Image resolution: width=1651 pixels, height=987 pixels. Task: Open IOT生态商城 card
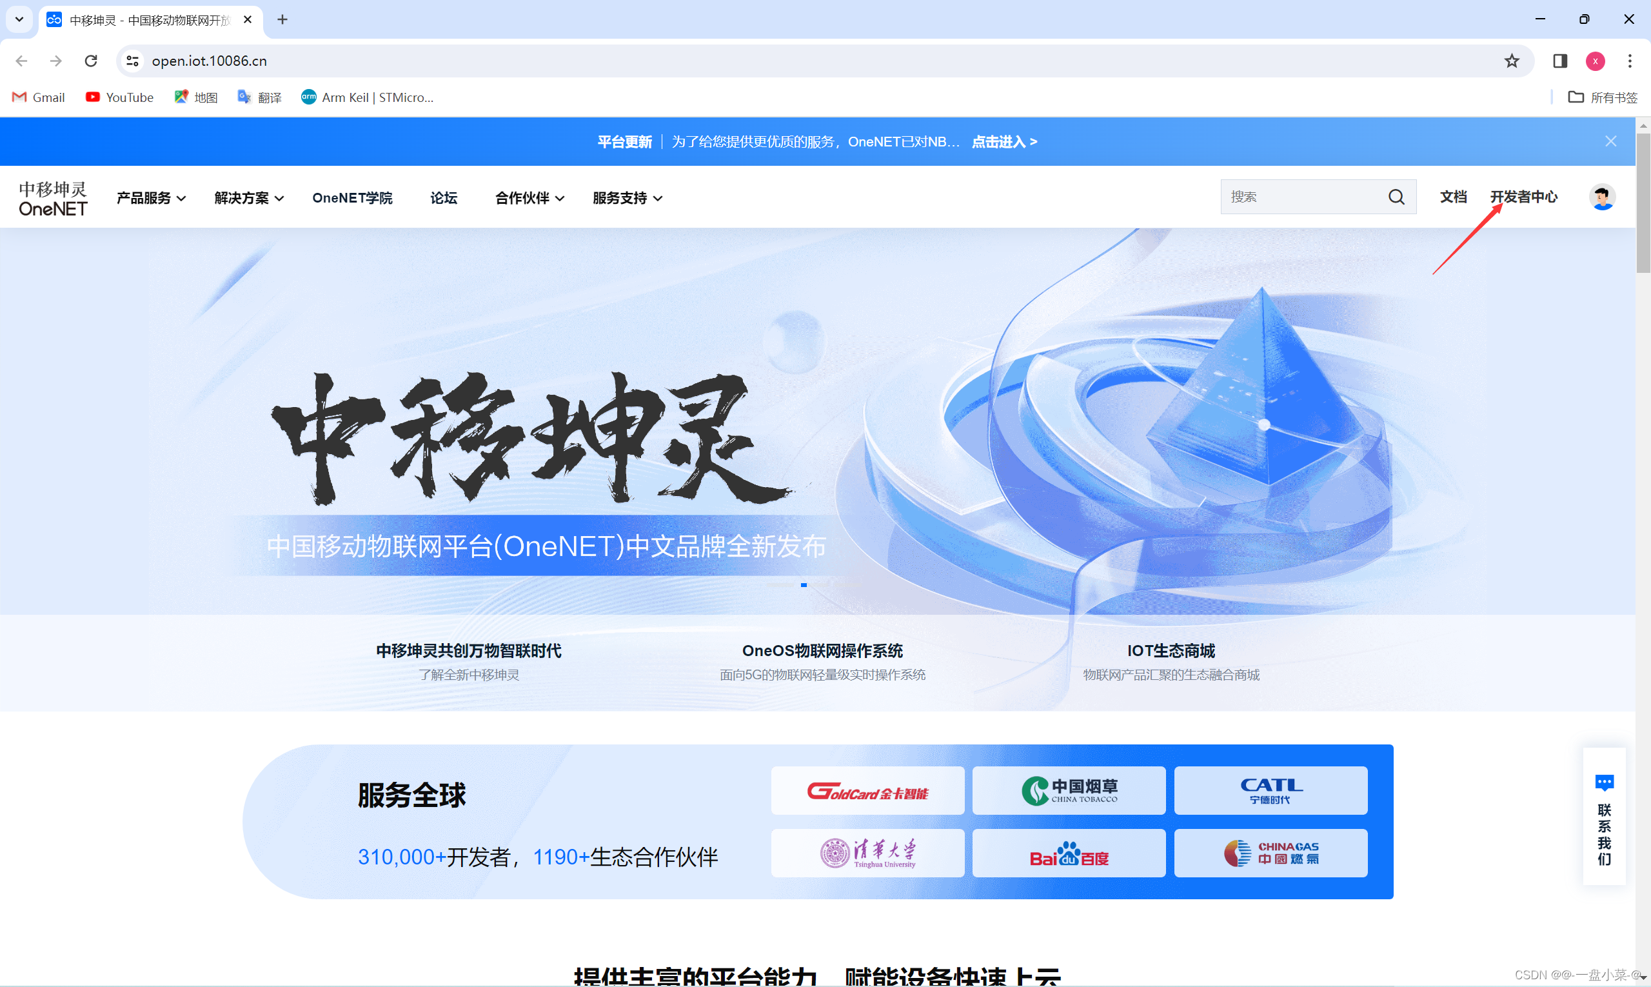tap(1171, 661)
